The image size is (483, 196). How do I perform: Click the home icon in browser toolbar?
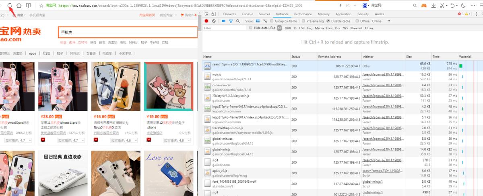[x=19, y=6]
